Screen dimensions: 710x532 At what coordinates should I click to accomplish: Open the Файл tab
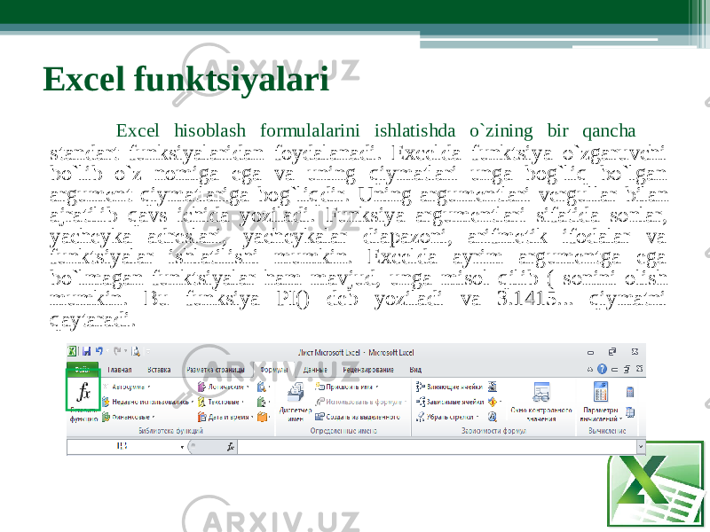point(82,370)
